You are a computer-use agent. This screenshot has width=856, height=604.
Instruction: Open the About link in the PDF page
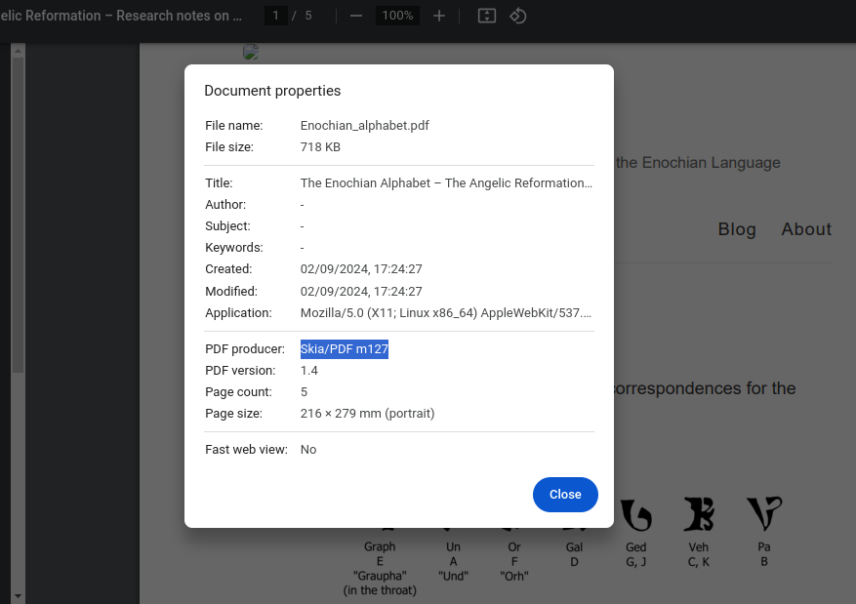pyautogui.click(x=806, y=229)
